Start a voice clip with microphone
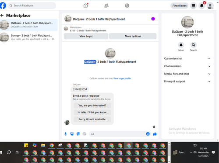The image size is (219, 163). tap(66, 134)
